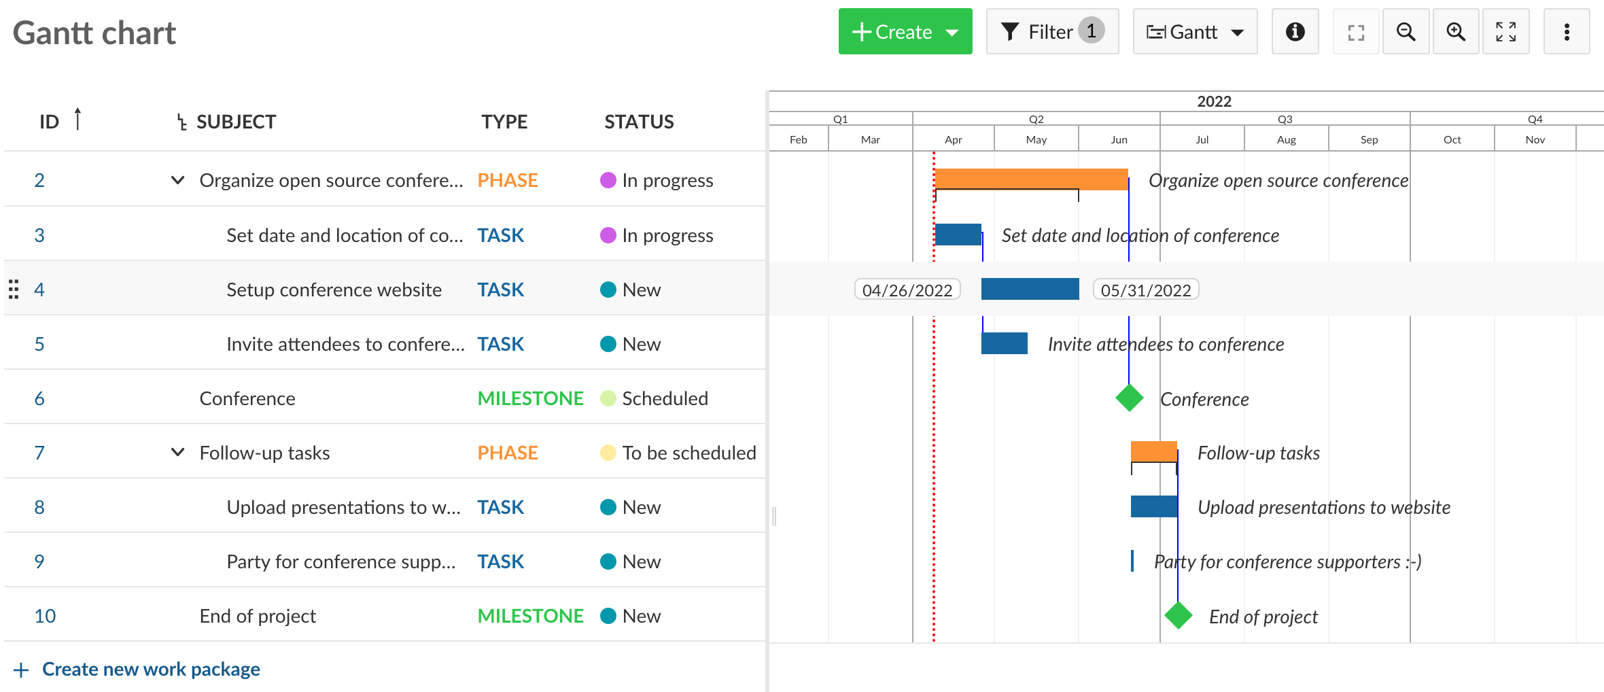Click the In progress status dot for row 2
1604x692 pixels.
[x=609, y=180]
